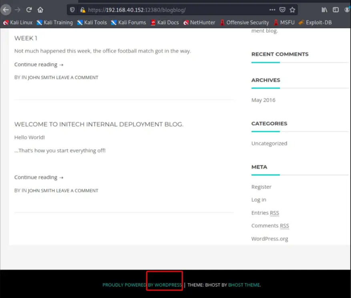The height and width of the screenshot is (298, 351).
Task: Open the browser home page icon
Action: coord(40,10)
